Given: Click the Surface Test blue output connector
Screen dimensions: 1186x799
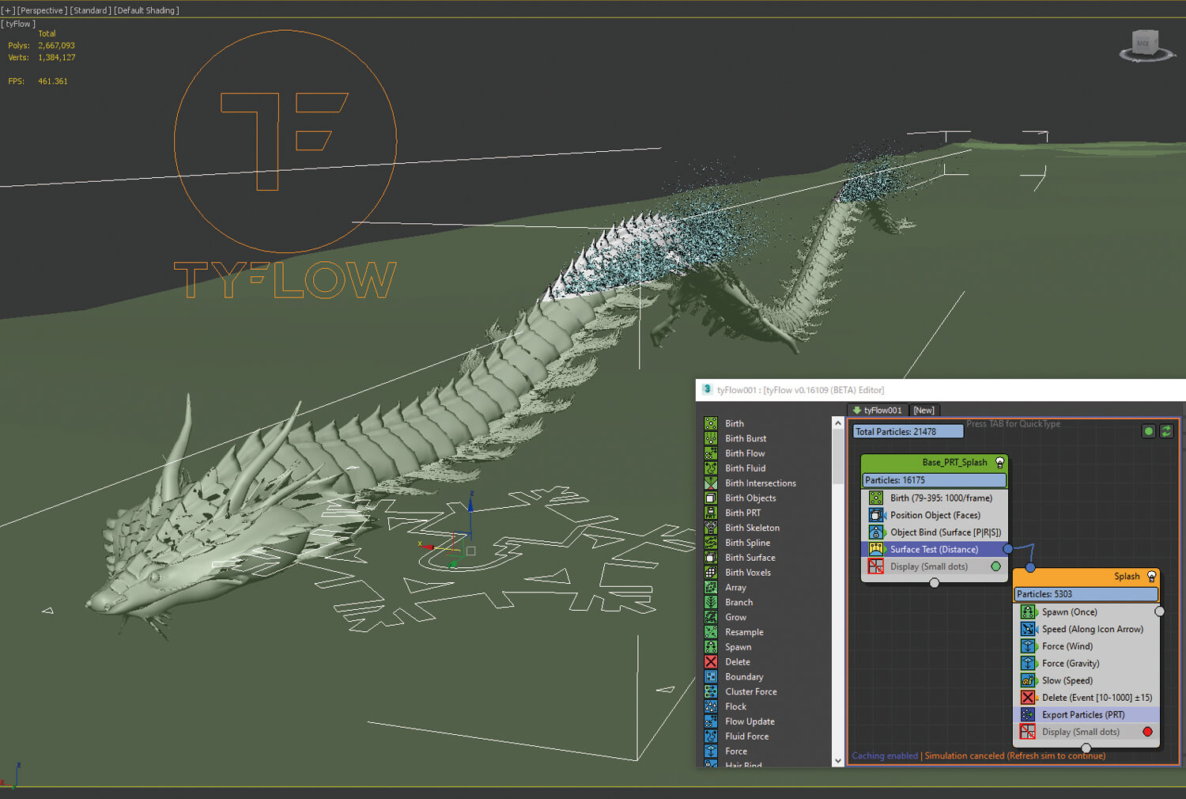Looking at the screenshot, I should point(1008,548).
